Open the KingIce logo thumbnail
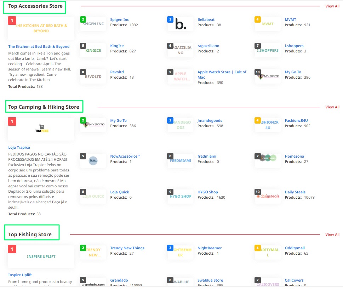Screen dimensions: 343x289 pyautogui.click(x=93, y=50)
